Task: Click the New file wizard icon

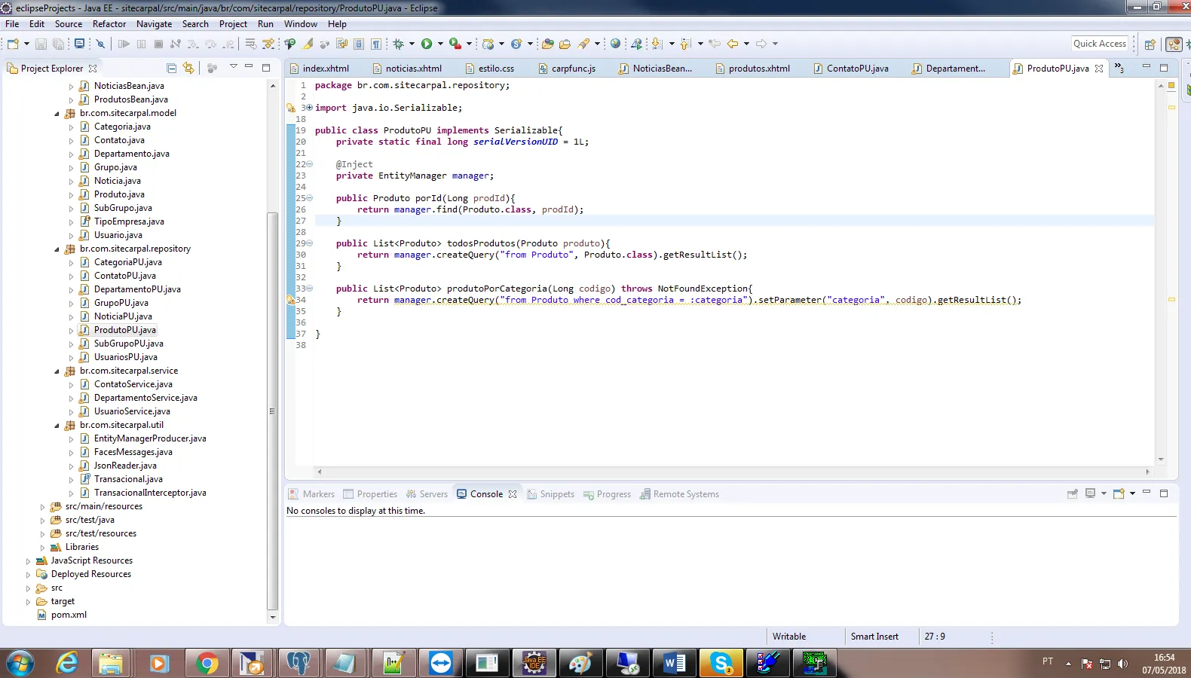Action: (13, 44)
